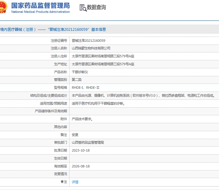Click the 国家药品监督管理局 title
The image size is (219, 190).
pyautogui.click(x=41, y=6)
